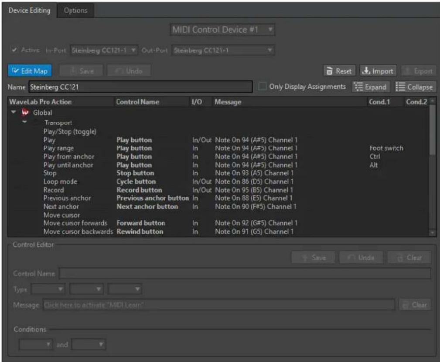Collapse the Transport tree node arrow
This screenshot has height=362, width=440.
point(25,122)
